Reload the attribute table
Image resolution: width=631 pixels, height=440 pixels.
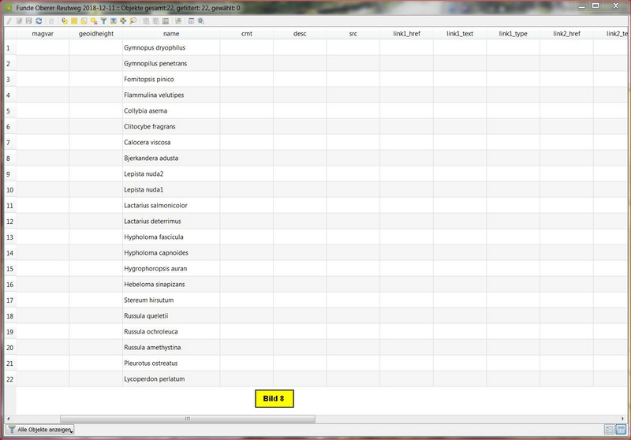pos(39,21)
